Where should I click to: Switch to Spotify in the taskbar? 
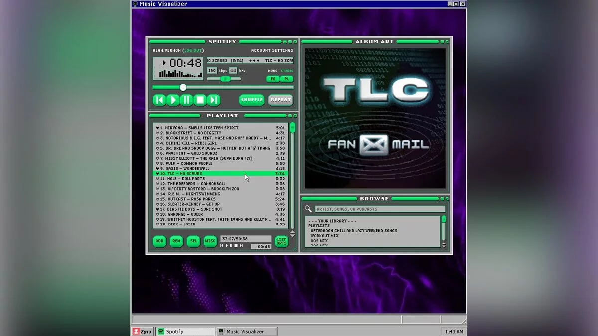coord(185,331)
